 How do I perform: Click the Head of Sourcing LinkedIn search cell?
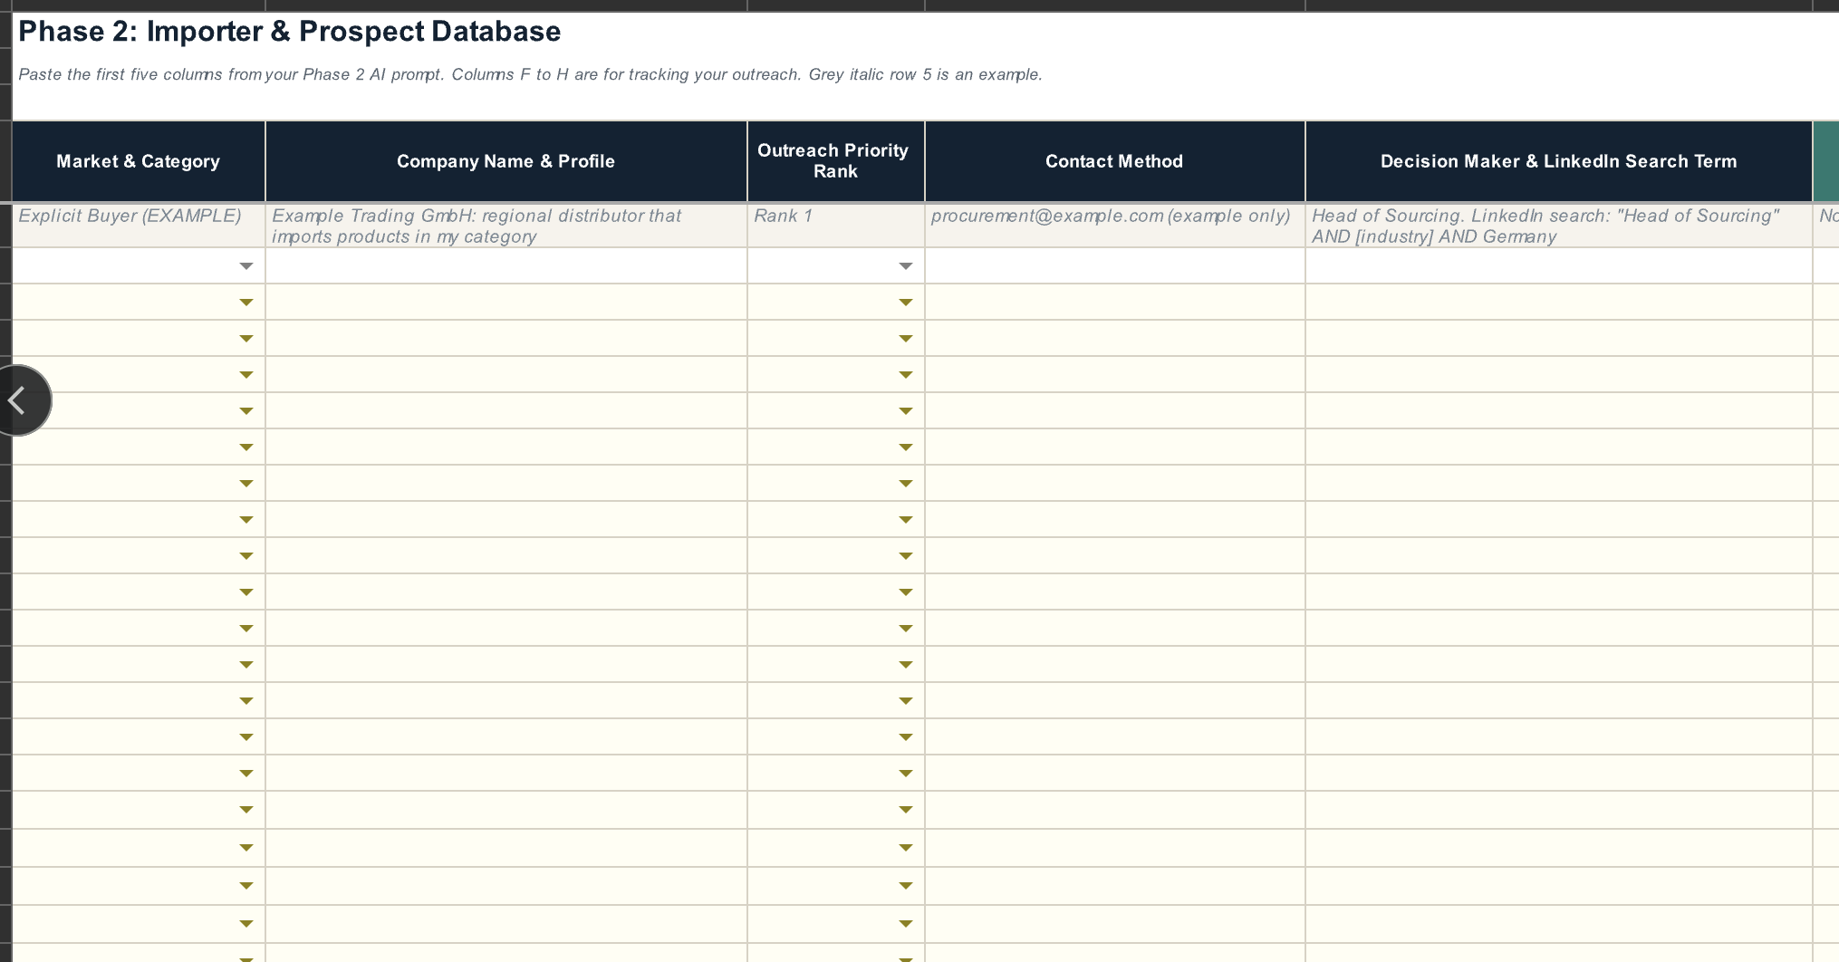(1558, 226)
